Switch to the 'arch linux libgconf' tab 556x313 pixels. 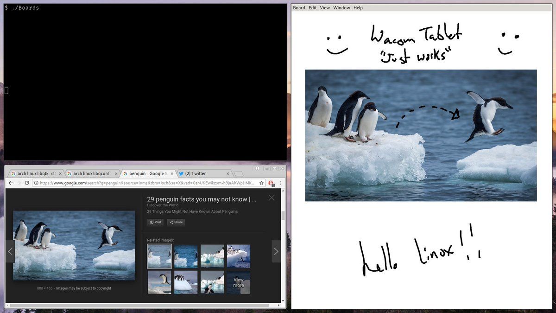point(92,173)
